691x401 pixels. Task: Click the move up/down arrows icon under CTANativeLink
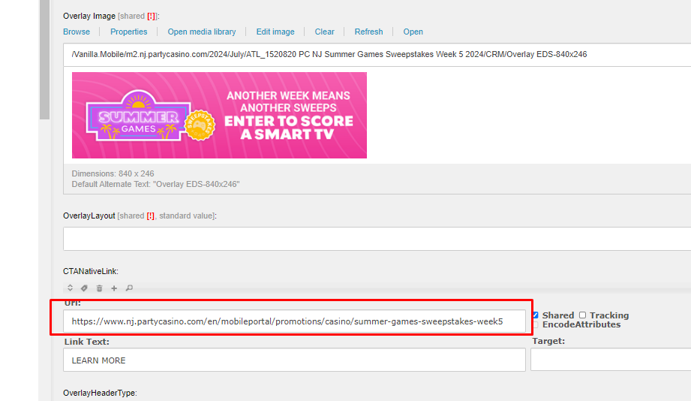[x=70, y=288]
